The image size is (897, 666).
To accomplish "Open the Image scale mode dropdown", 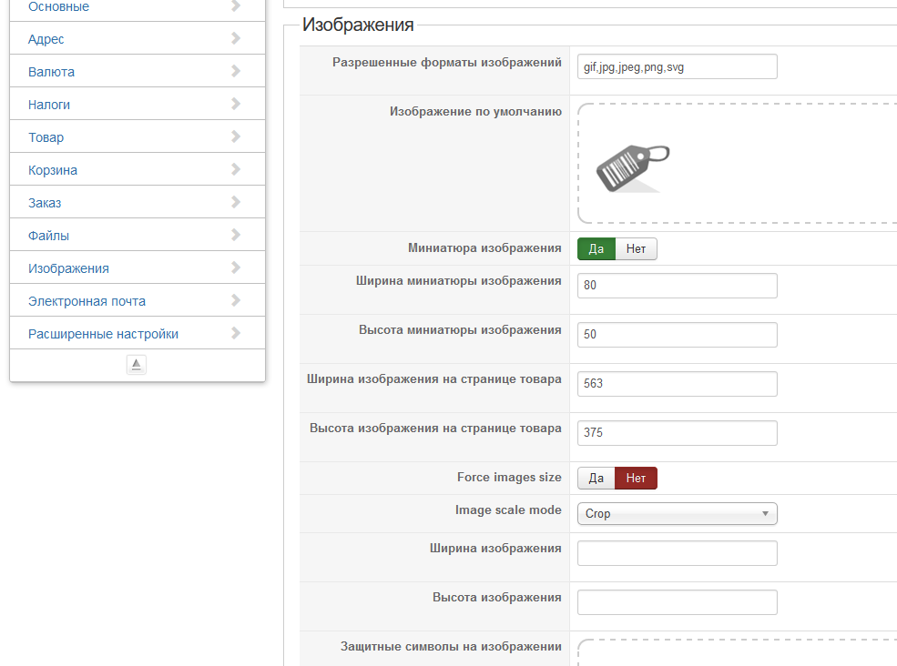I will (x=678, y=514).
